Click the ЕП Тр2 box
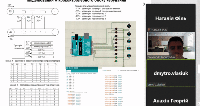This screenshot has width=200, height=106. click(x=42, y=53)
